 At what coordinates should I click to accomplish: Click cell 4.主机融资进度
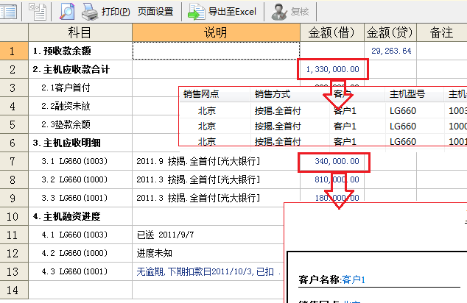[80, 216]
